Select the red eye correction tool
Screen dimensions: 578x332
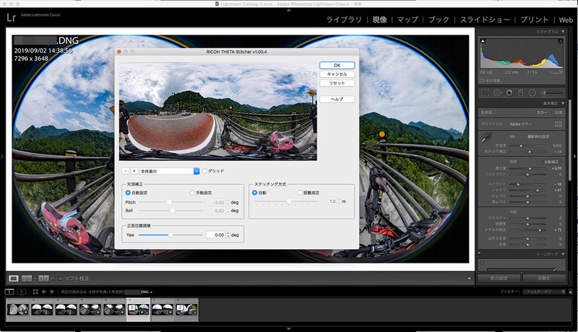click(x=509, y=93)
